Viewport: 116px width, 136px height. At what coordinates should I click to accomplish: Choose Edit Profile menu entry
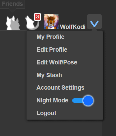point(52,49)
